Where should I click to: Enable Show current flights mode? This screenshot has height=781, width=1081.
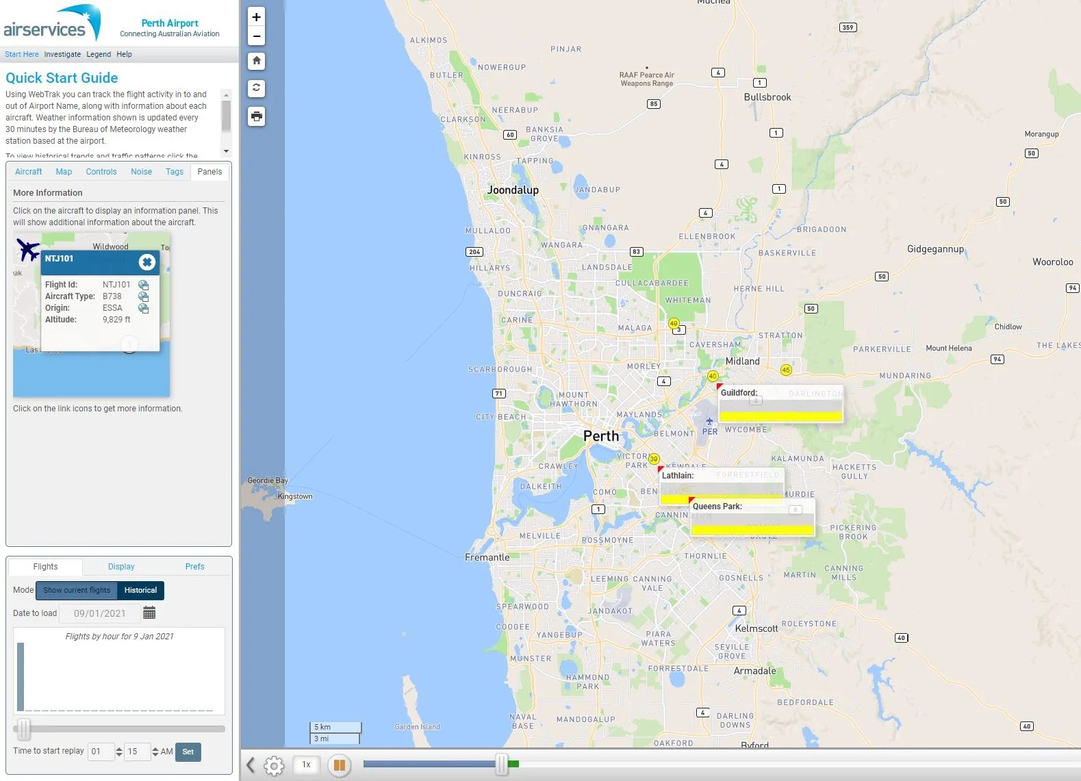pyautogui.click(x=77, y=590)
